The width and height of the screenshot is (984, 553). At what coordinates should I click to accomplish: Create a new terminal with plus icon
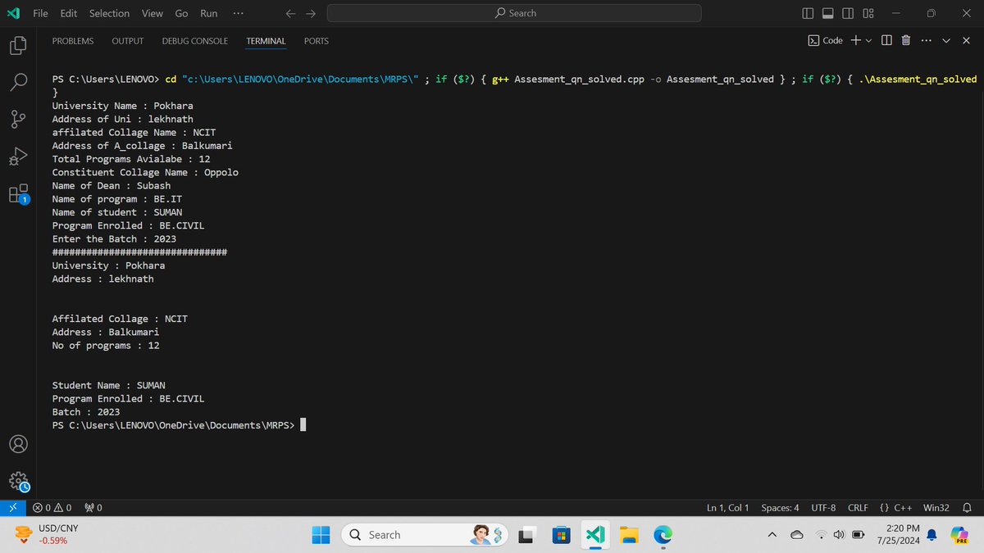click(855, 40)
